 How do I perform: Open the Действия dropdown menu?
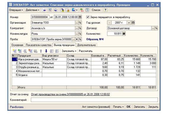(x=32, y=10)
